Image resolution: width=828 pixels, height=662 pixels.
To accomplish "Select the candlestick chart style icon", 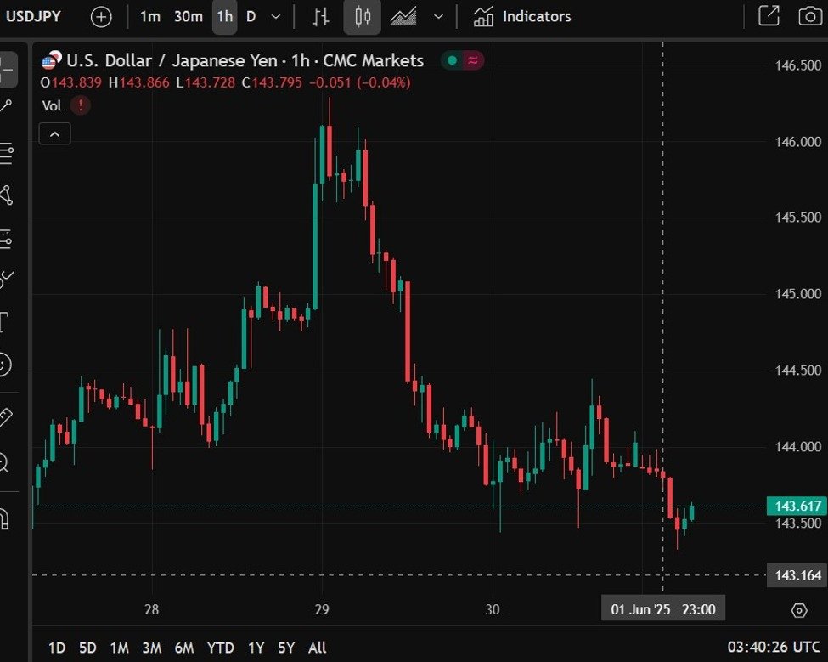I will [363, 16].
